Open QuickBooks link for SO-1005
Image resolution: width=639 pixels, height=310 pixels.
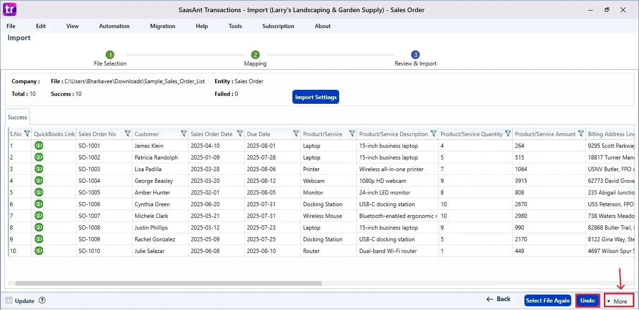click(x=39, y=192)
